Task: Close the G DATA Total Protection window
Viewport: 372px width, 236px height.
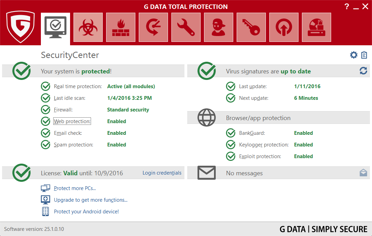Action: pos(365,7)
